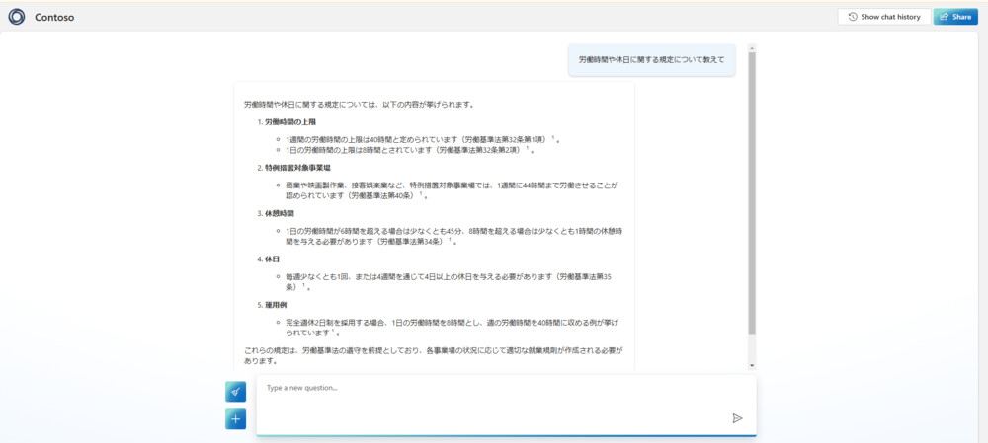Open the Show chat history panel

click(x=884, y=17)
